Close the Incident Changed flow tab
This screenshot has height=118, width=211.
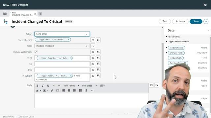35,14
